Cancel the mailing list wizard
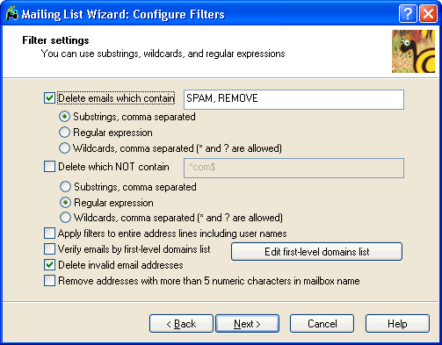Screen dimensions: 442x345 (322, 324)
